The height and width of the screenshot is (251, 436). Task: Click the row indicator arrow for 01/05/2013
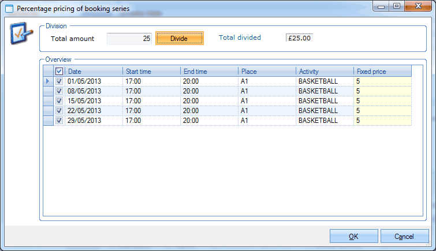tap(49, 81)
